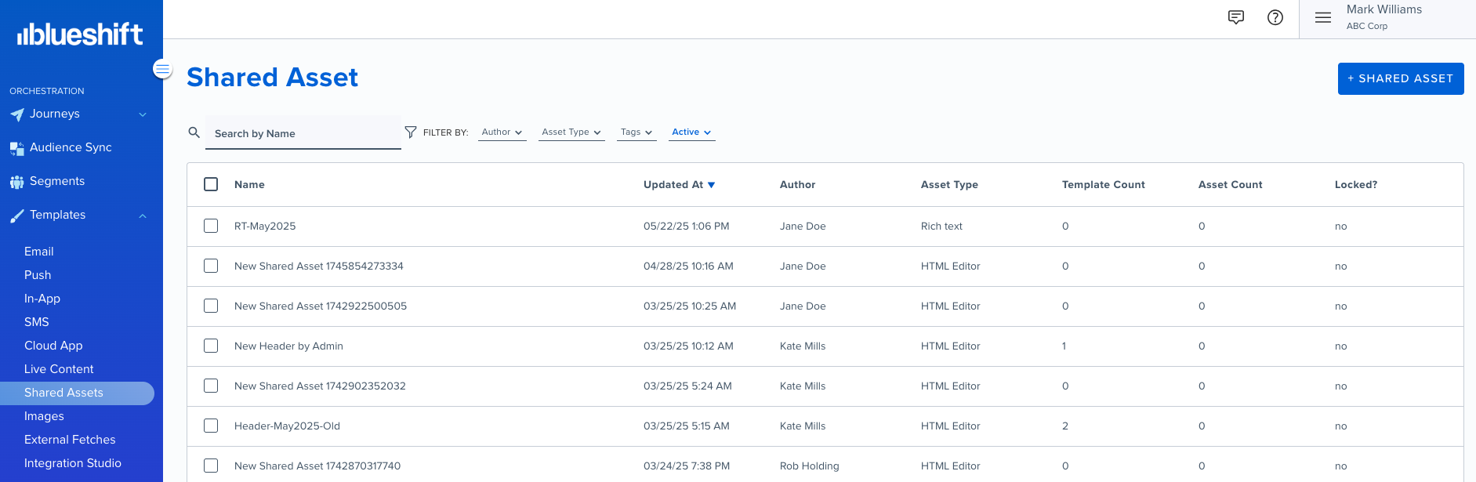Click the Rich text asset type cell
This screenshot has width=1476, height=482.
(941, 226)
